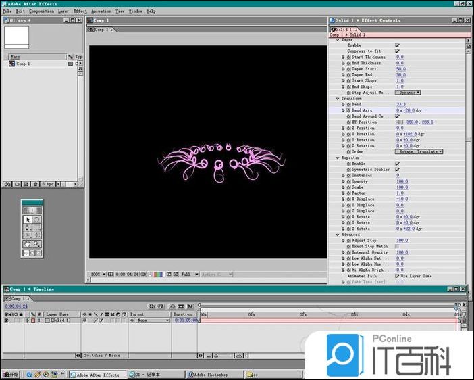Viewport: 474px width, 380px height.
Task: Switch to Adobe Photoshop in taskbar
Action: (208, 374)
